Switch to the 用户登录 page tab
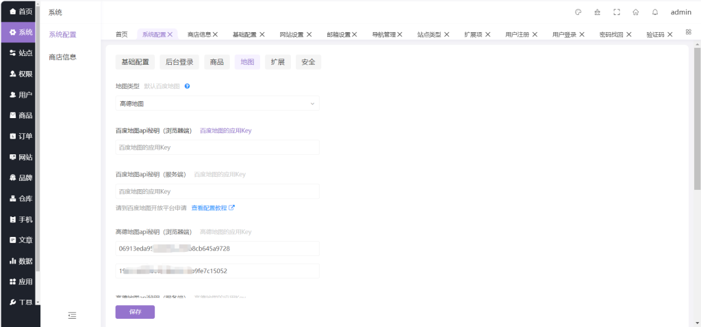Screen dimensions: 701x327 (x=564, y=34)
